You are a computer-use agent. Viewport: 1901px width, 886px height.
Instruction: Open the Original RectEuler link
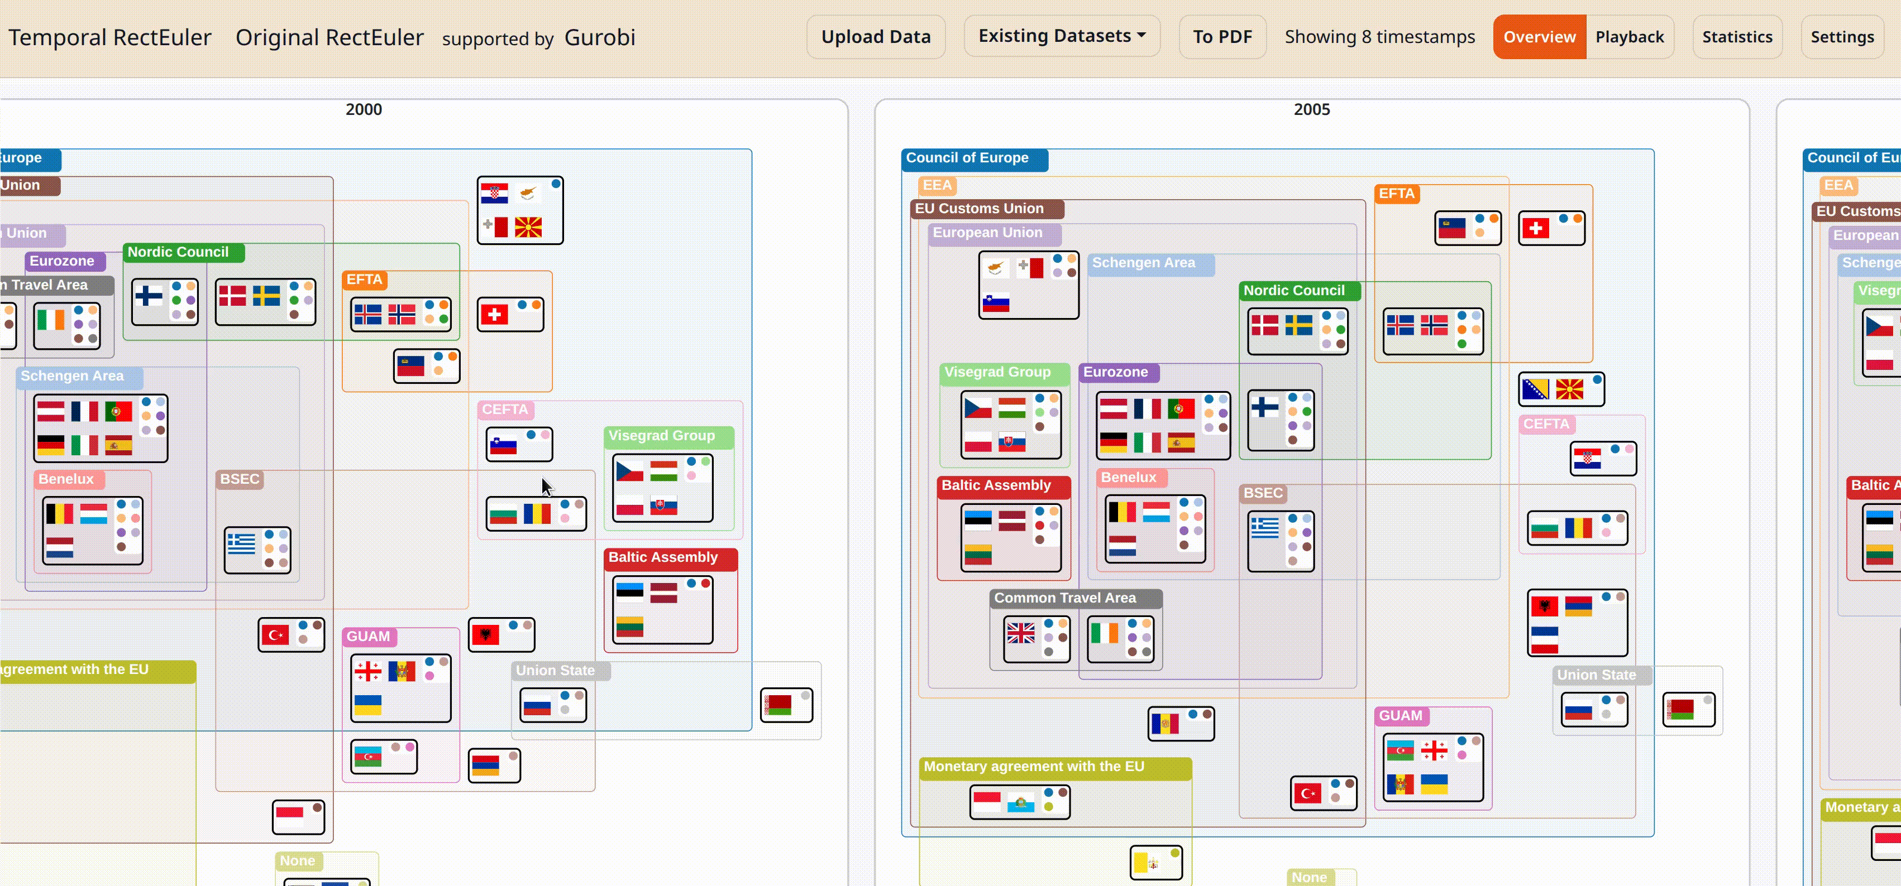pos(329,37)
